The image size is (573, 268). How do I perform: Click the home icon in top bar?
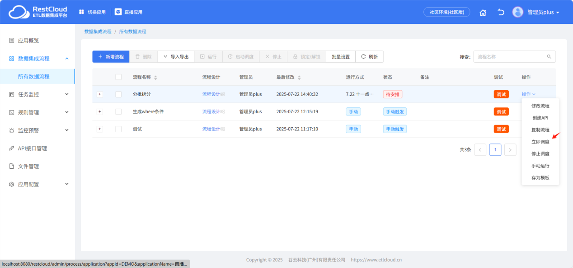[x=483, y=12]
